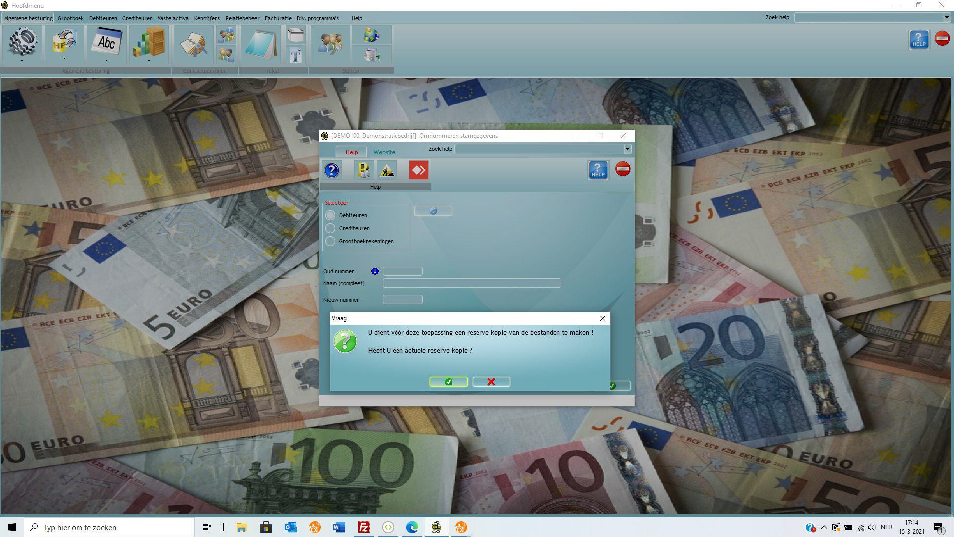Click the yellow P manual icon
The image size is (954, 537).
[x=364, y=170]
